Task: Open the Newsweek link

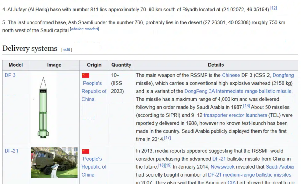Action: (223, 167)
